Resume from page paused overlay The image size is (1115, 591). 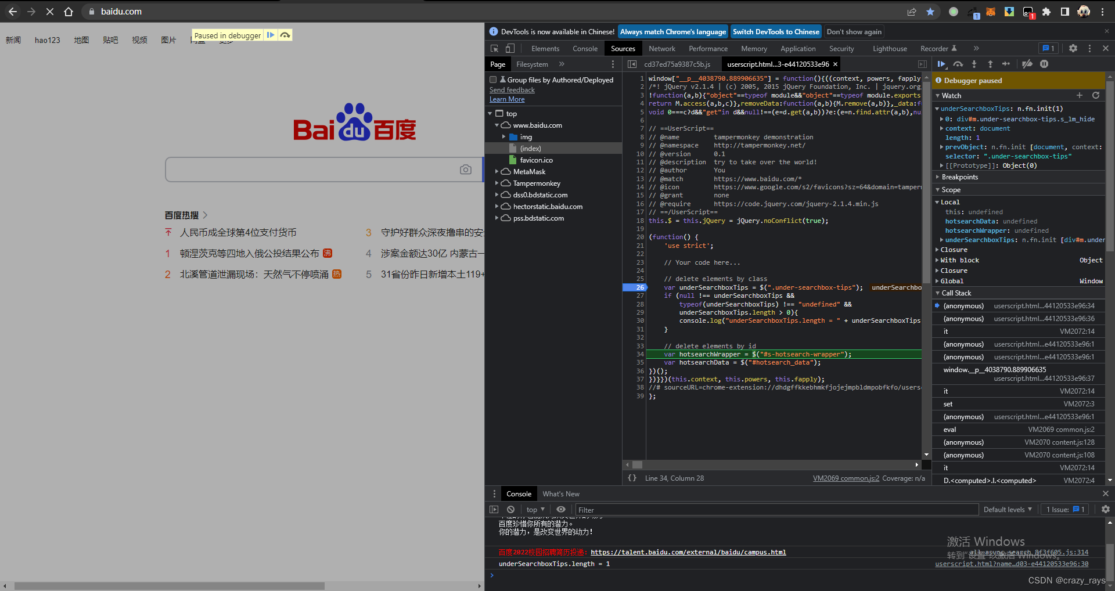[271, 35]
